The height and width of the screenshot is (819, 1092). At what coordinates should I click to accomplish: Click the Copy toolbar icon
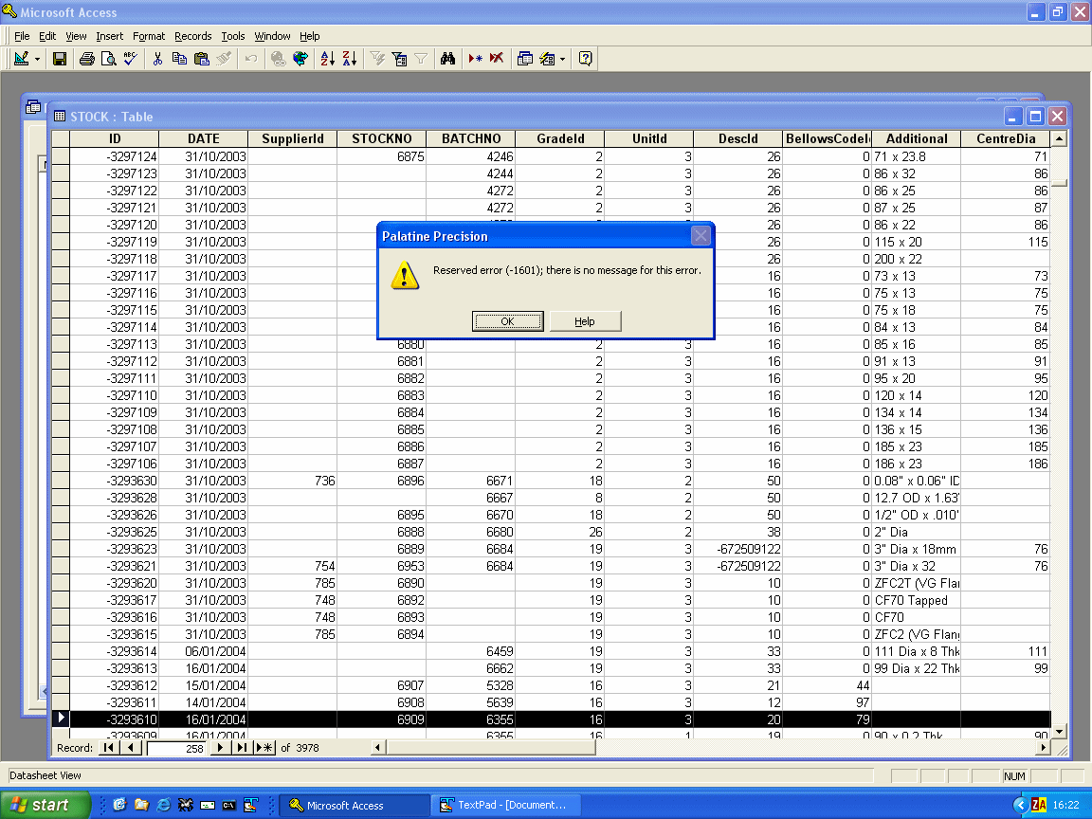click(x=180, y=59)
